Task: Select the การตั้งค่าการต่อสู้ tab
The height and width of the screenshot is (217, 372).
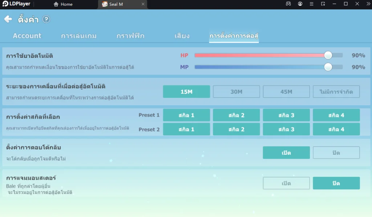Action: tap(234, 36)
